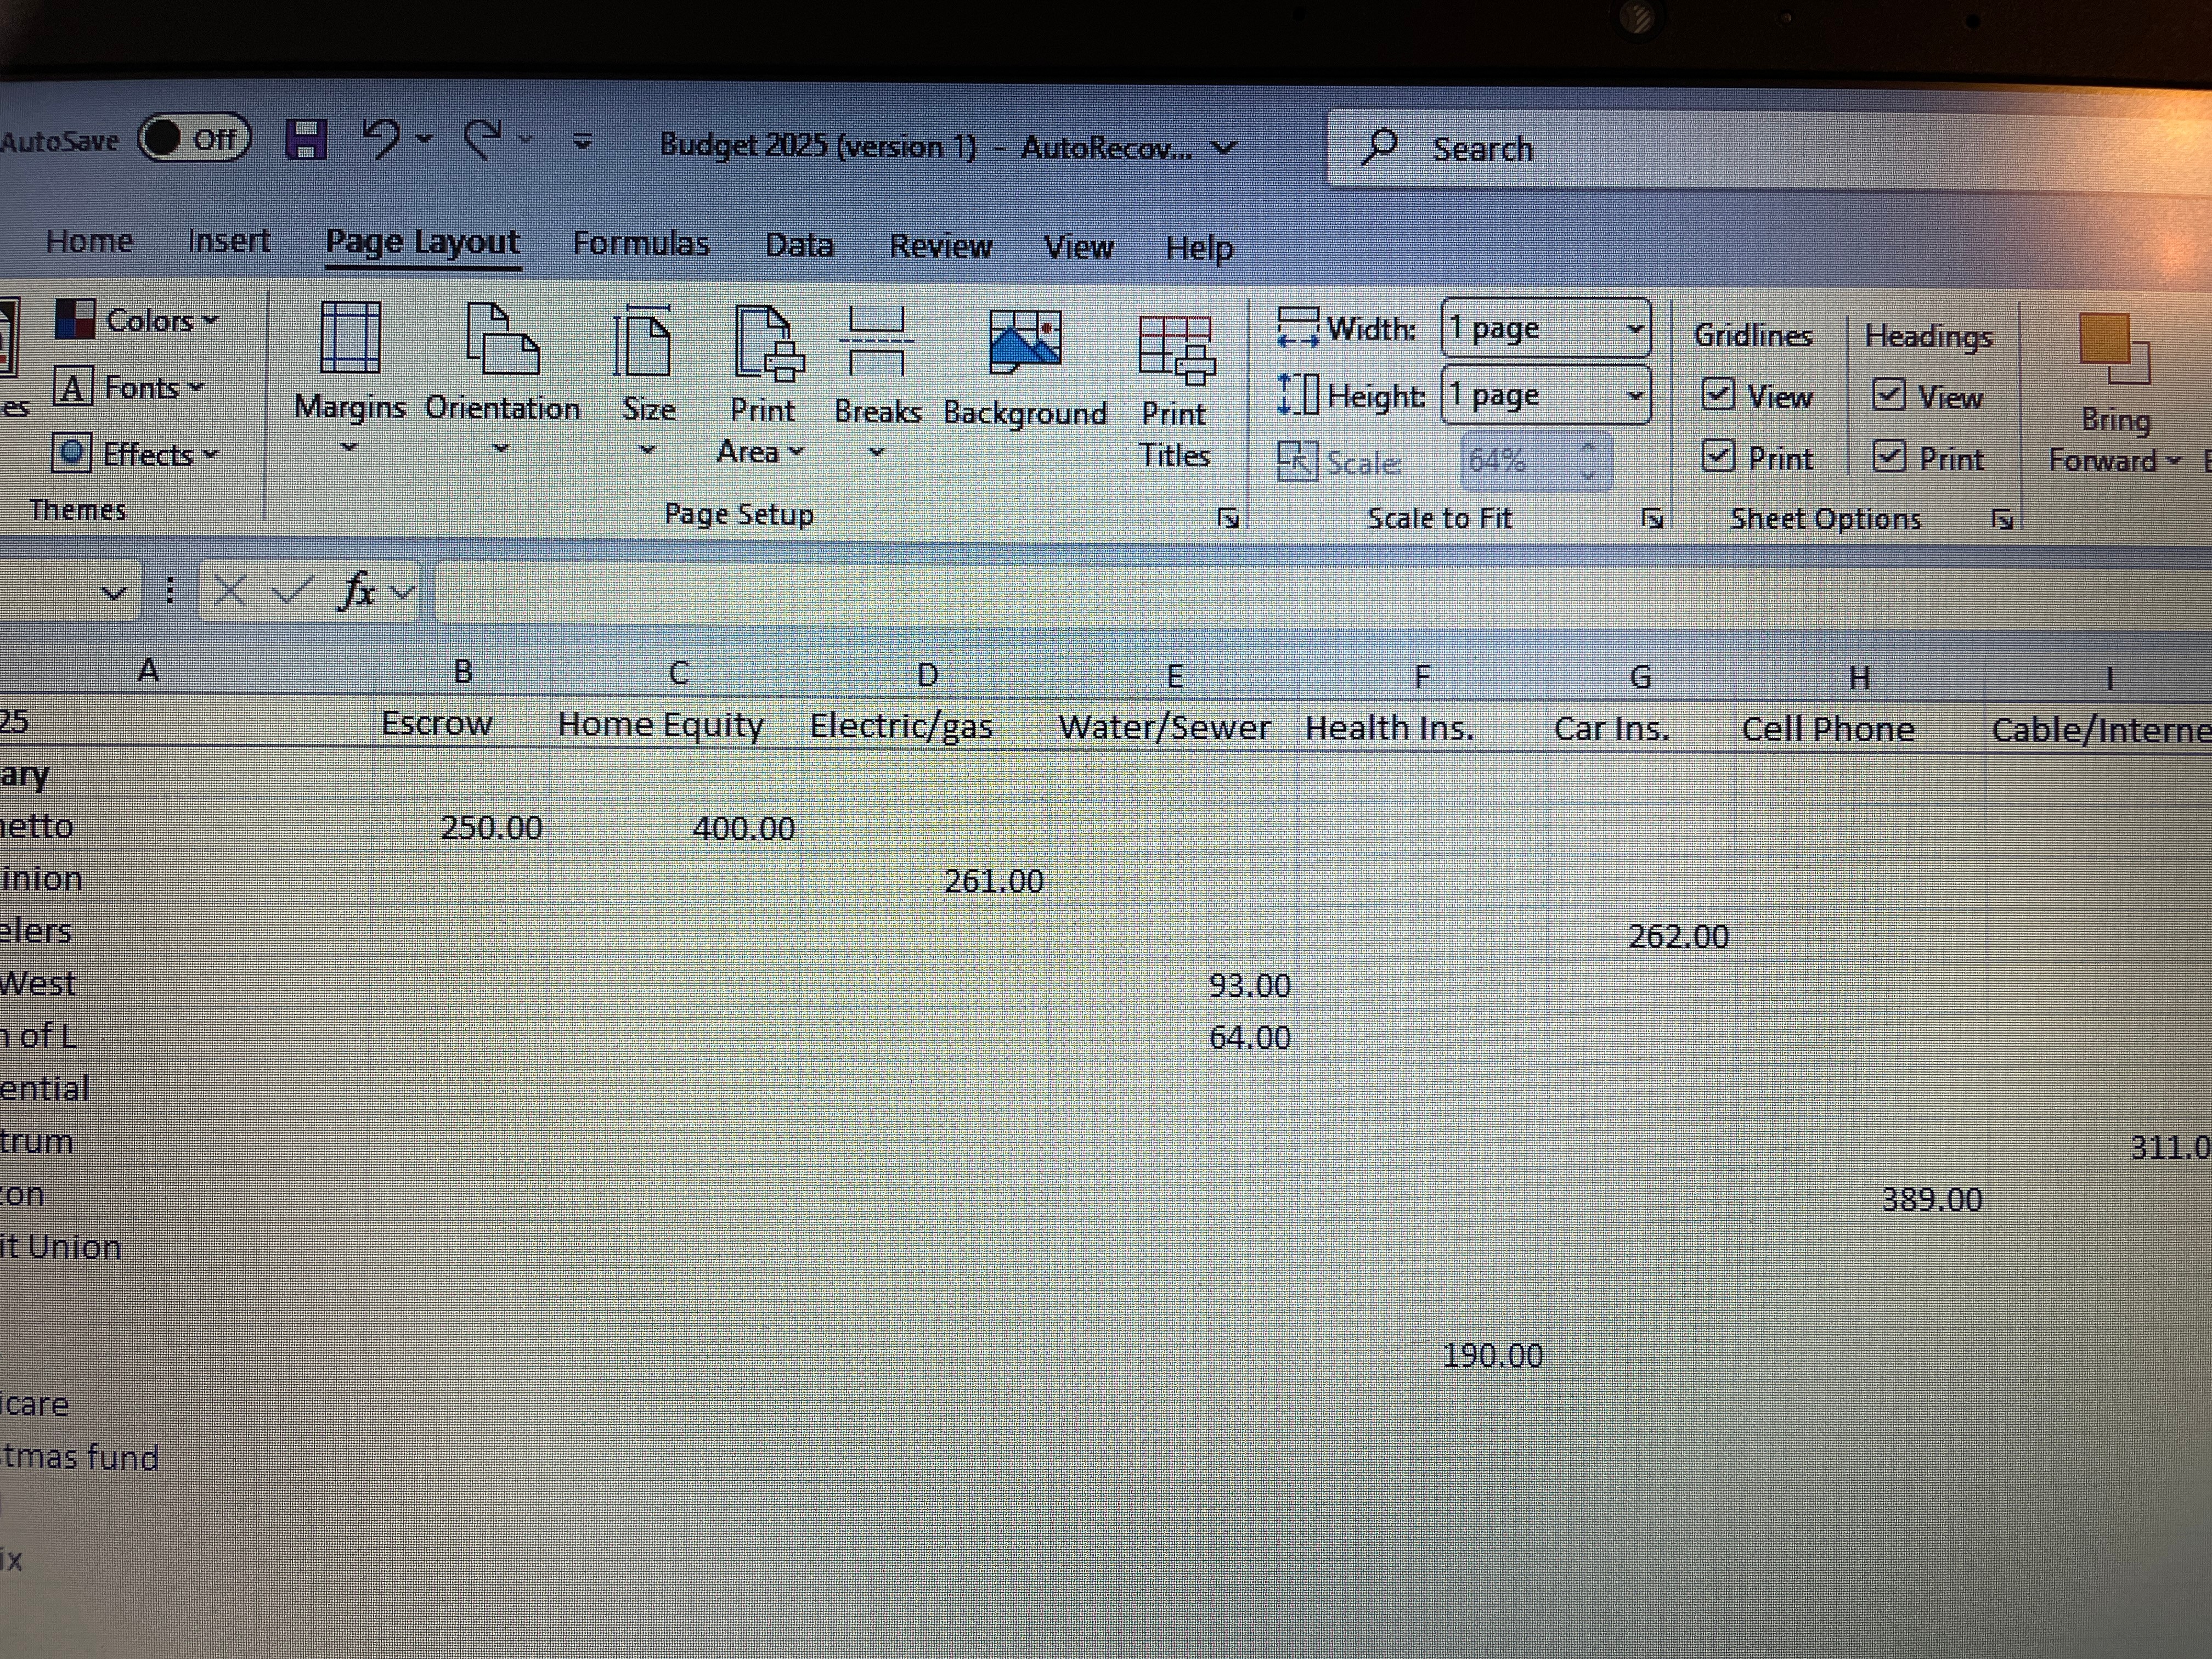Open the Formulas tab

[641, 244]
